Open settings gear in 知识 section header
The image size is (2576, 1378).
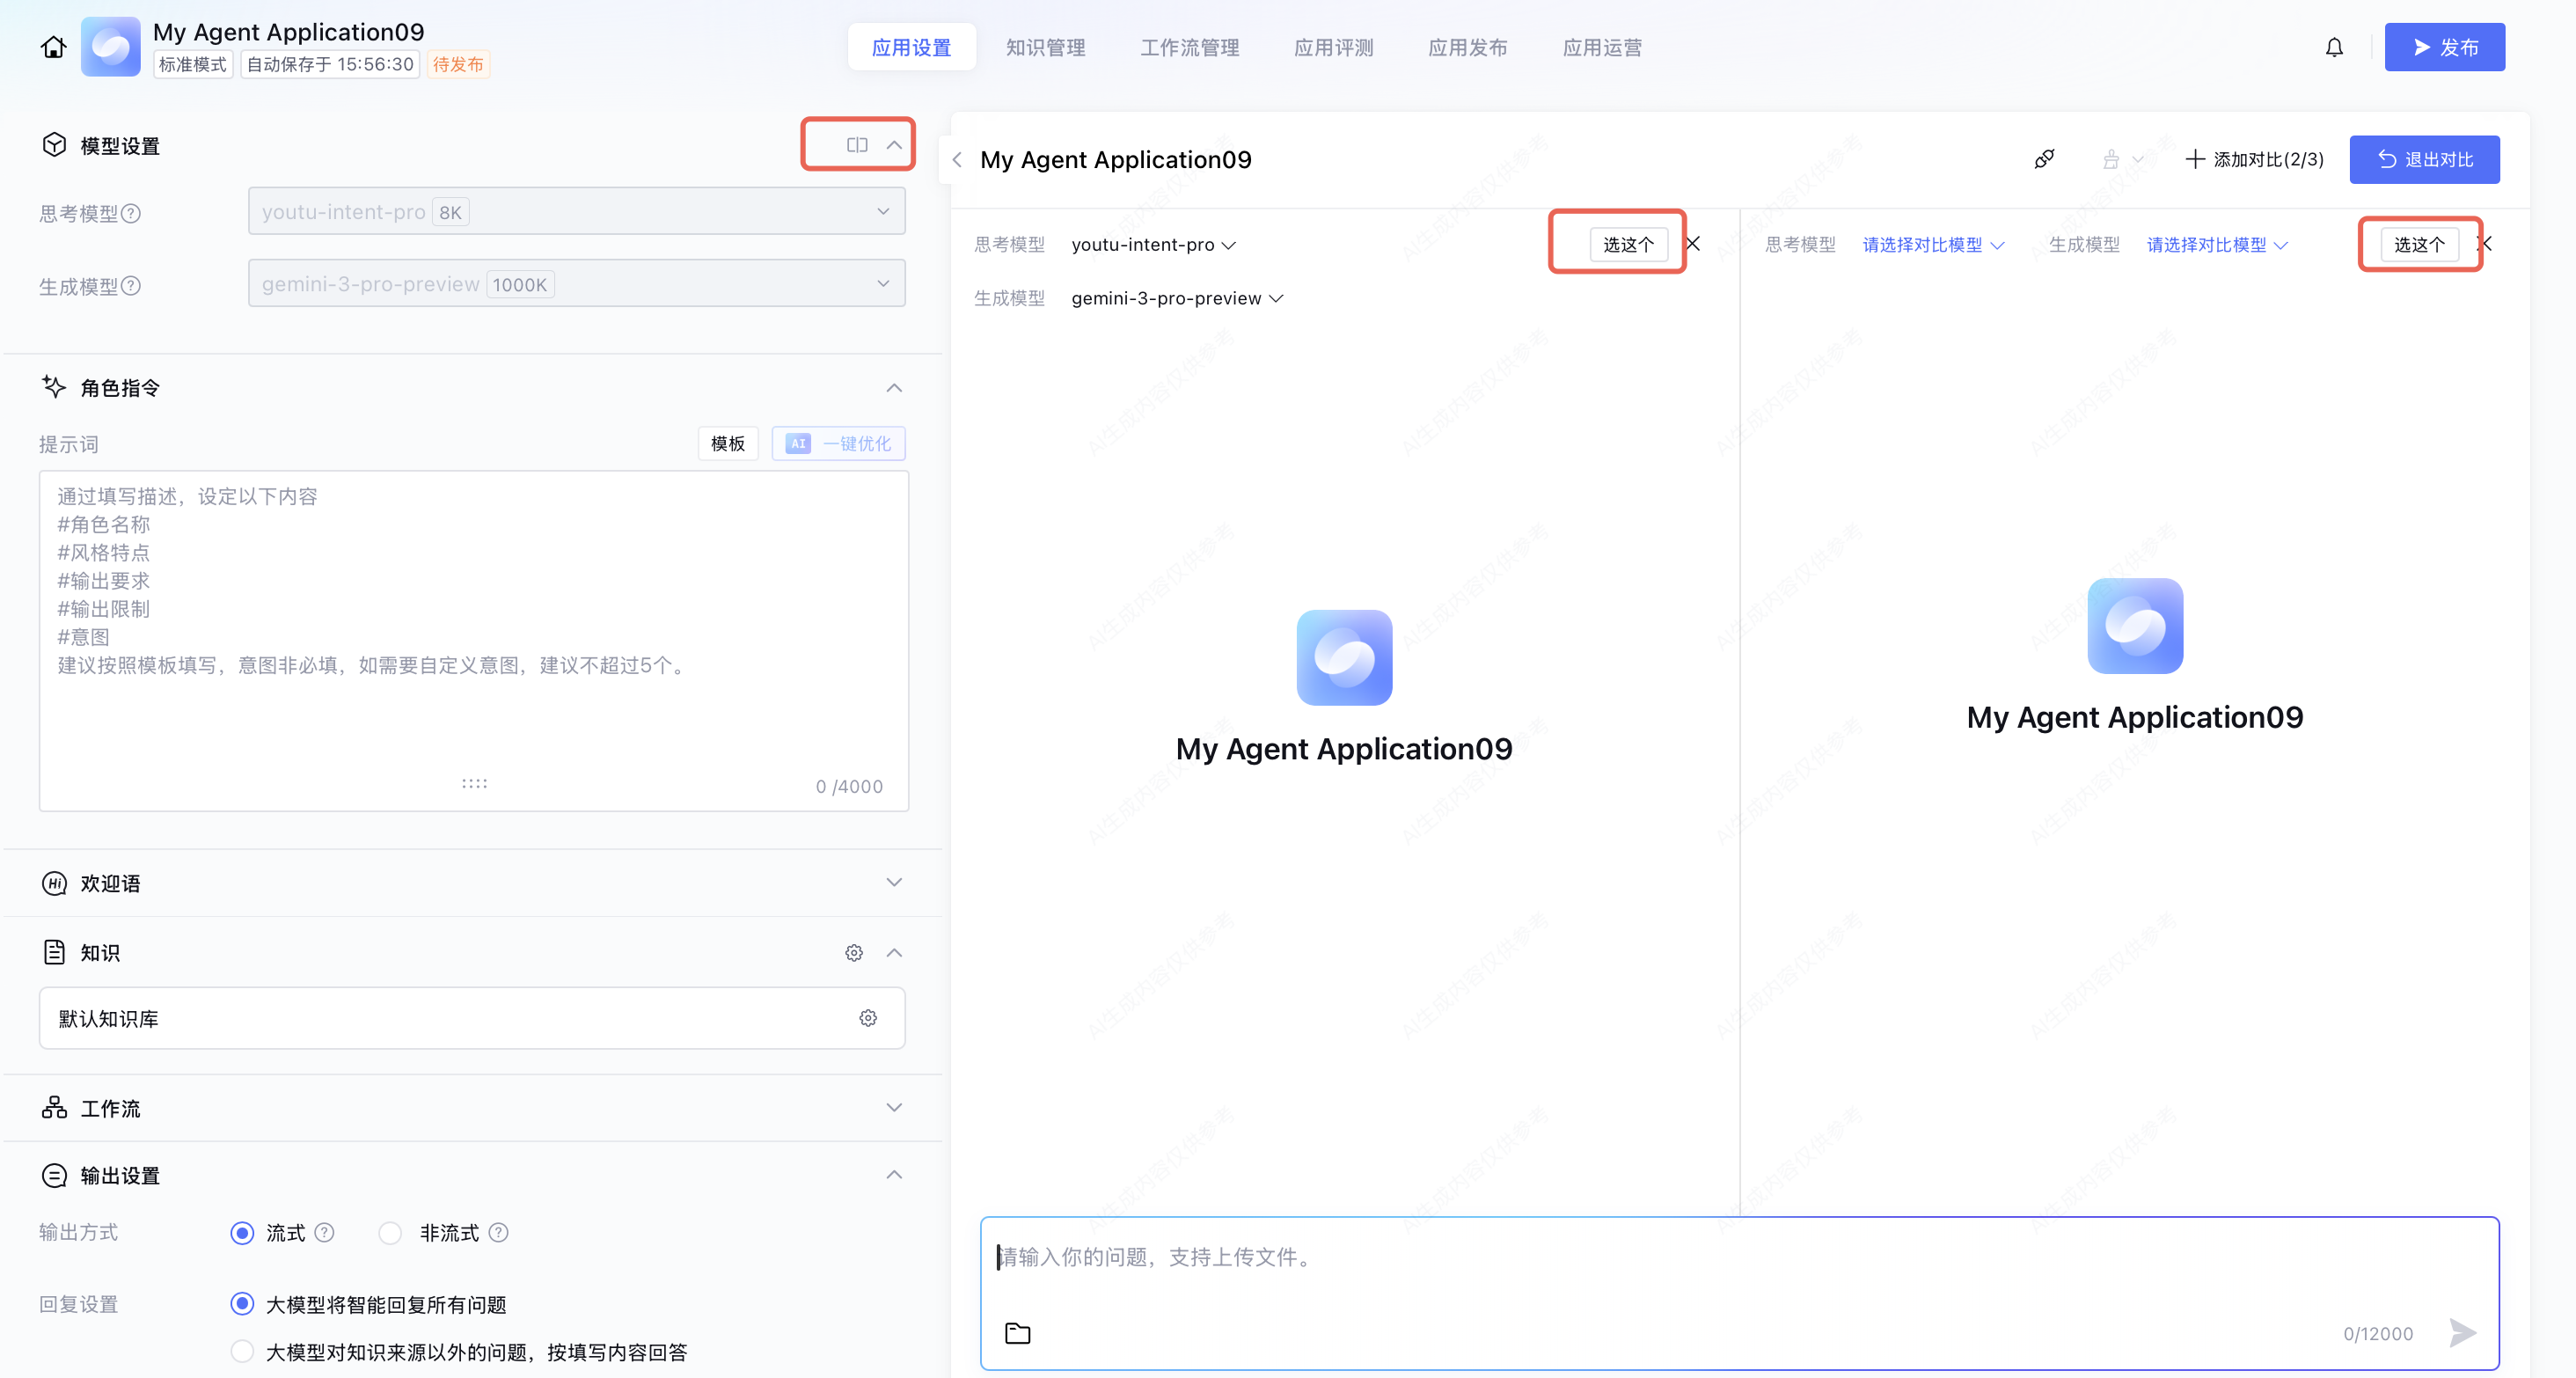click(x=853, y=953)
